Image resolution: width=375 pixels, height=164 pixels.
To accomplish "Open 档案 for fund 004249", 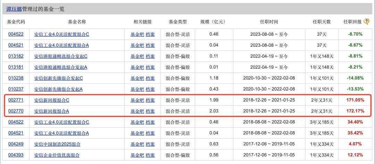I will [150, 144].
